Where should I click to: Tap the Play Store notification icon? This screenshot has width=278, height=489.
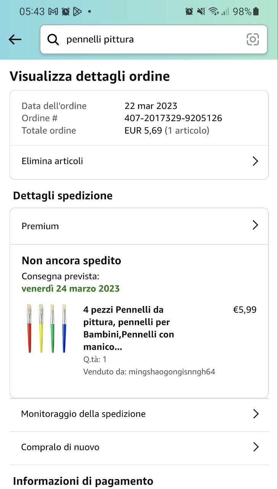tap(77, 11)
